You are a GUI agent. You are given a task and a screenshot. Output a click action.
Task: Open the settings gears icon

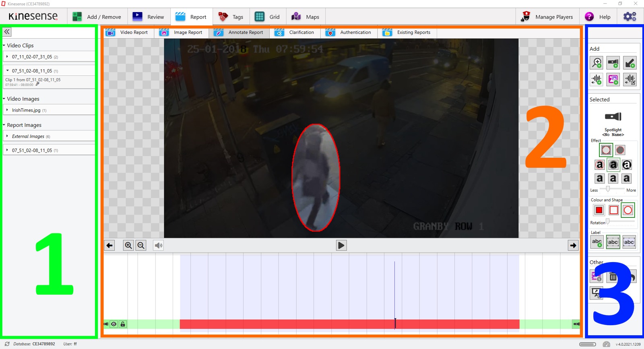pyautogui.click(x=630, y=17)
